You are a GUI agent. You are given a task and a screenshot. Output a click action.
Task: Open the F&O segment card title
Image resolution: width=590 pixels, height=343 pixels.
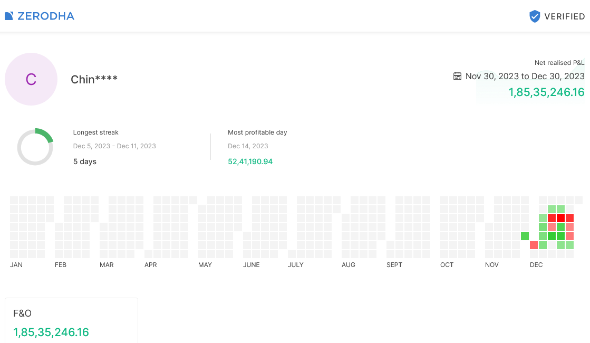[22, 313]
